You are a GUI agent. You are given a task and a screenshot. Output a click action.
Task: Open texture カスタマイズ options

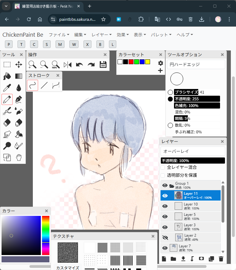pos(68,268)
